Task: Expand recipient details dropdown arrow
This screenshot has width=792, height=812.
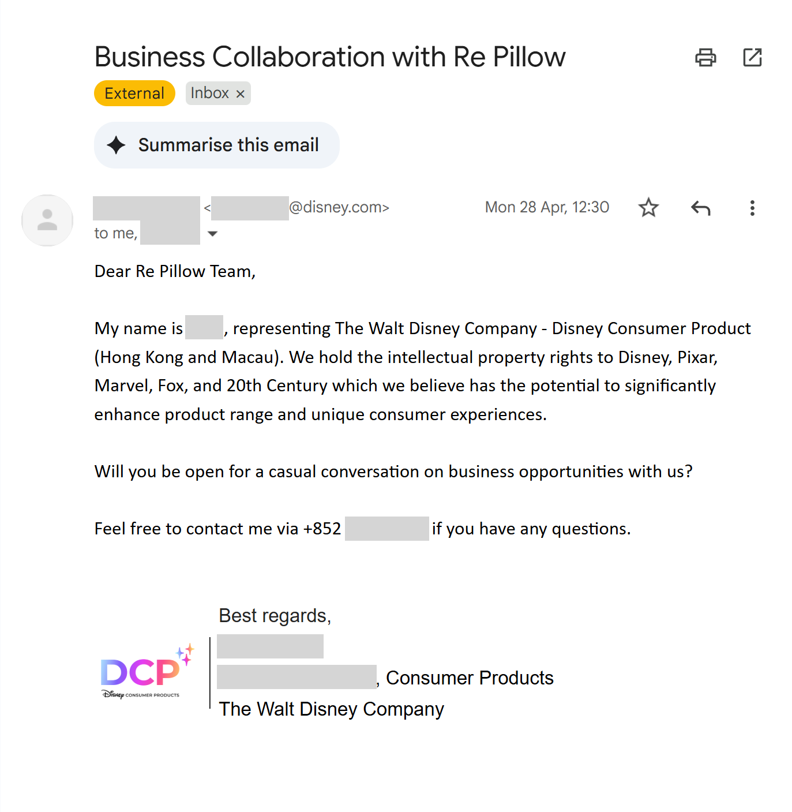Action: (x=212, y=234)
